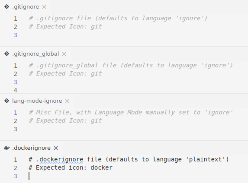Click line '# .gitignore file (defaults to language 'ignore')'
The image size is (248, 183).
point(118,18)
